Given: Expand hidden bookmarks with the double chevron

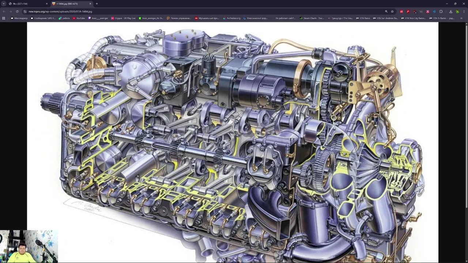Looking at the screenshot, I should pos(461,18).
